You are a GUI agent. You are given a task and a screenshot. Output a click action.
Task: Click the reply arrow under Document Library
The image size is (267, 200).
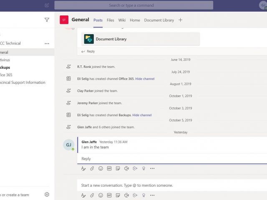click(x=83, y=52)
